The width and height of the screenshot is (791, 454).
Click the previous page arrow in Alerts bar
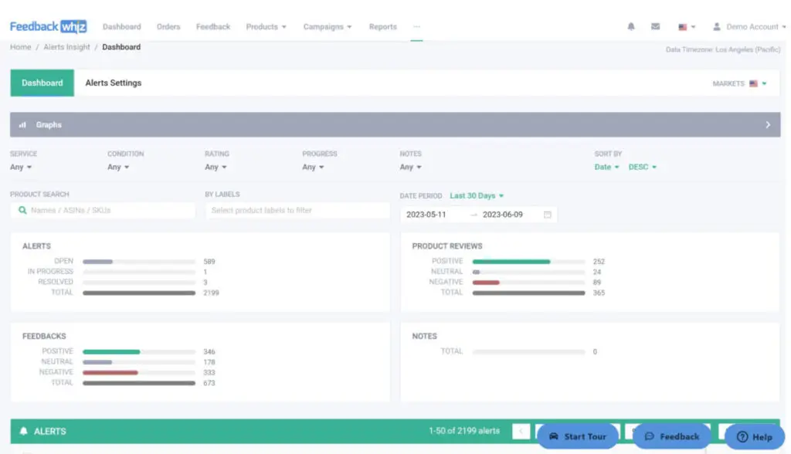[x=521, y=431]
